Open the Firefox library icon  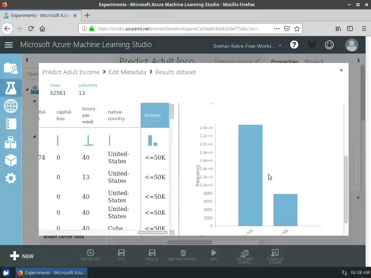click(338, 29)
